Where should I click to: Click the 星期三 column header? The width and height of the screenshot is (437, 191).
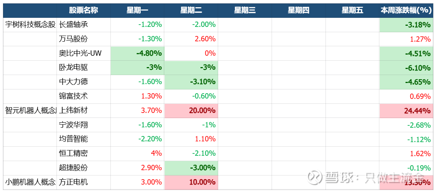tap(245, 10)
